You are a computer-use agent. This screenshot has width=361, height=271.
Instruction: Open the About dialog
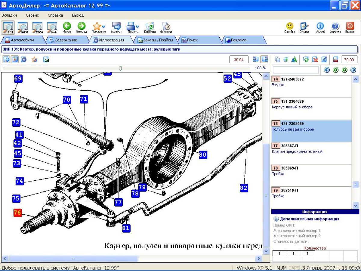click(320, 28)
